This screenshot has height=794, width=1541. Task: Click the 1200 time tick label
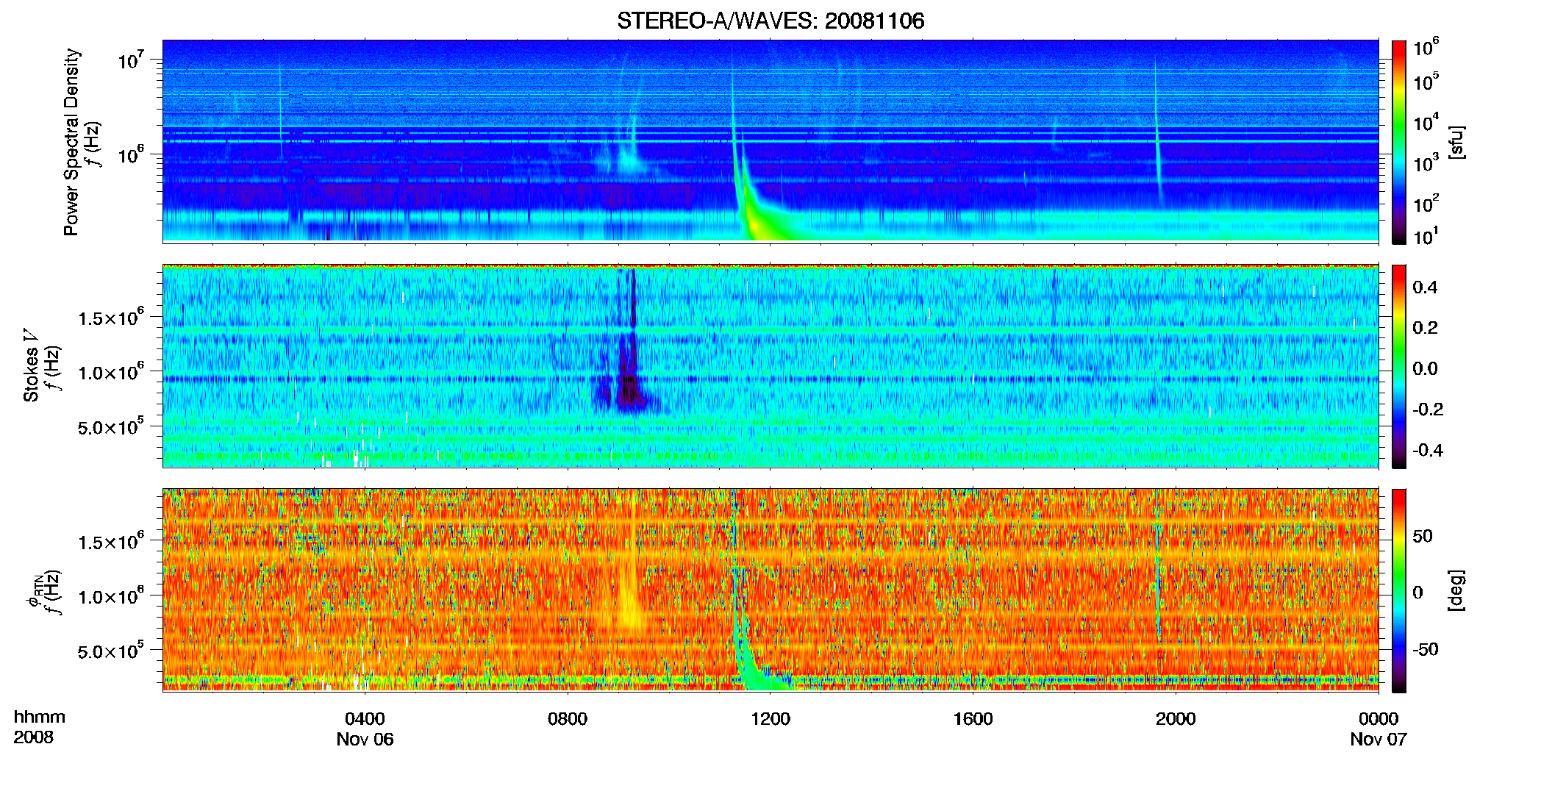(770, 719)
